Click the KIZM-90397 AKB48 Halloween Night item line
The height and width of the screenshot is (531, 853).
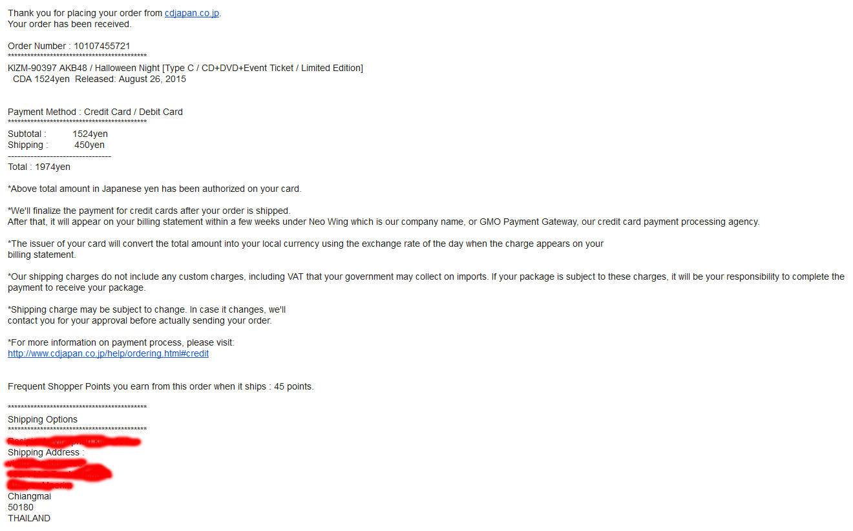[185, 68]
